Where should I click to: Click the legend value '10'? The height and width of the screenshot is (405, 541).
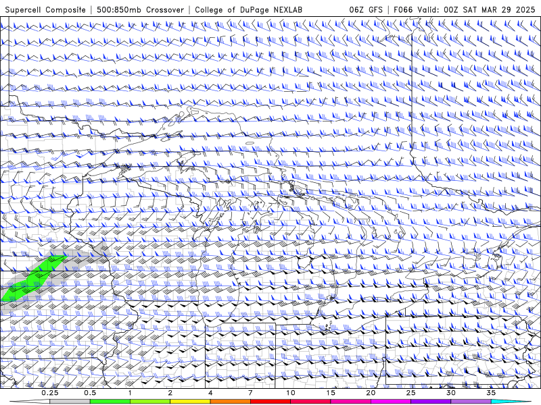pyautogui.click(x=291, y=393)
